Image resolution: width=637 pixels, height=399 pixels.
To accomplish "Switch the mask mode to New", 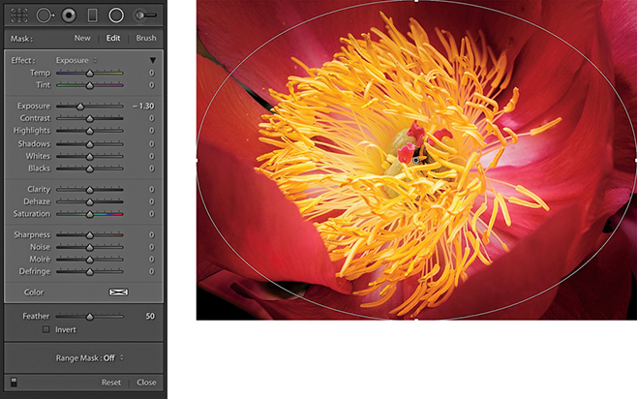I will [x=82, y=38].
